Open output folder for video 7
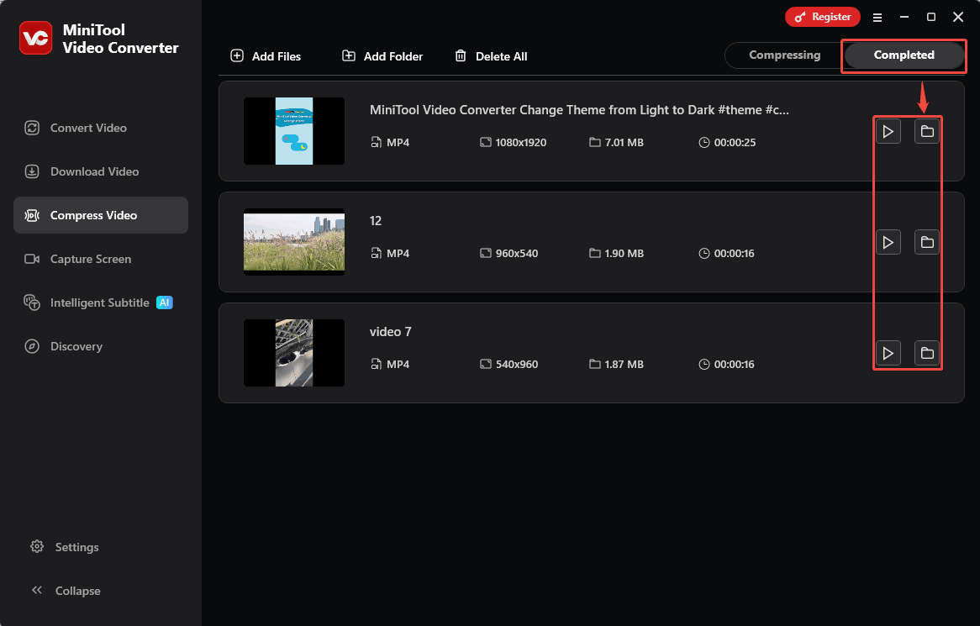The image size is (980, 626). pyautogui.click(x=926, y=353)
